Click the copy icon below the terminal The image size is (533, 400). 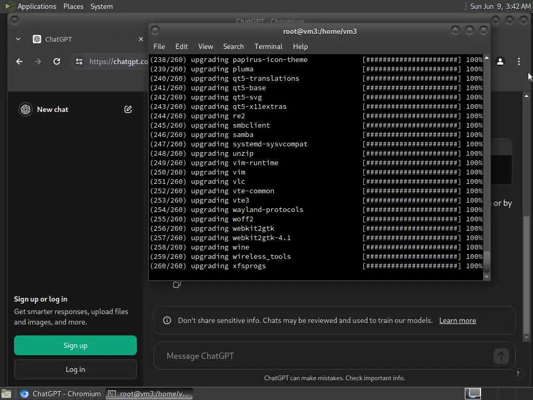point(177,284)
